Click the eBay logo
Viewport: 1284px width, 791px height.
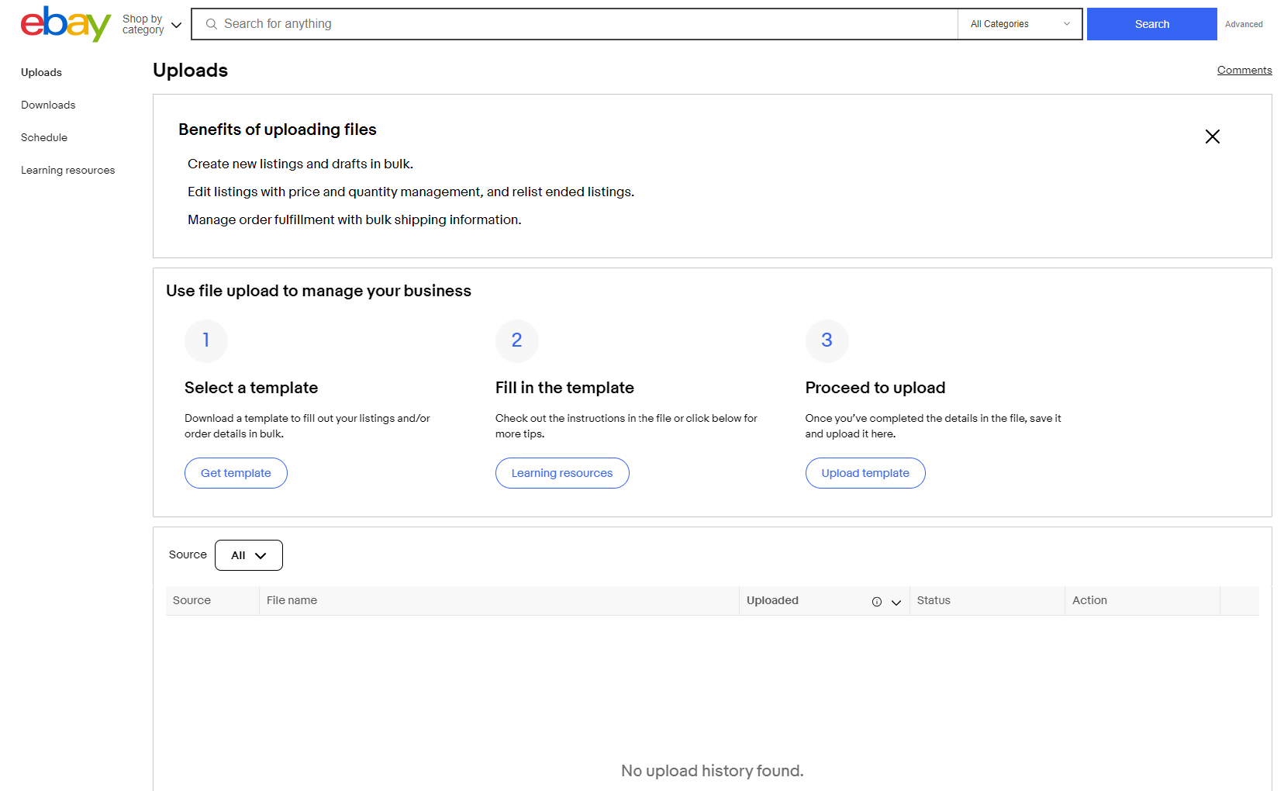click(65, 24)
